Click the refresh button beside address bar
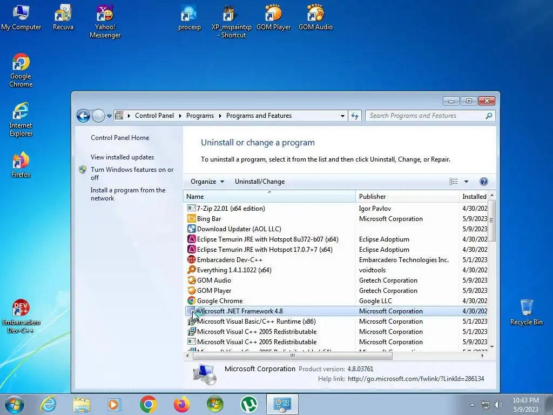 [x=355, y=116]
